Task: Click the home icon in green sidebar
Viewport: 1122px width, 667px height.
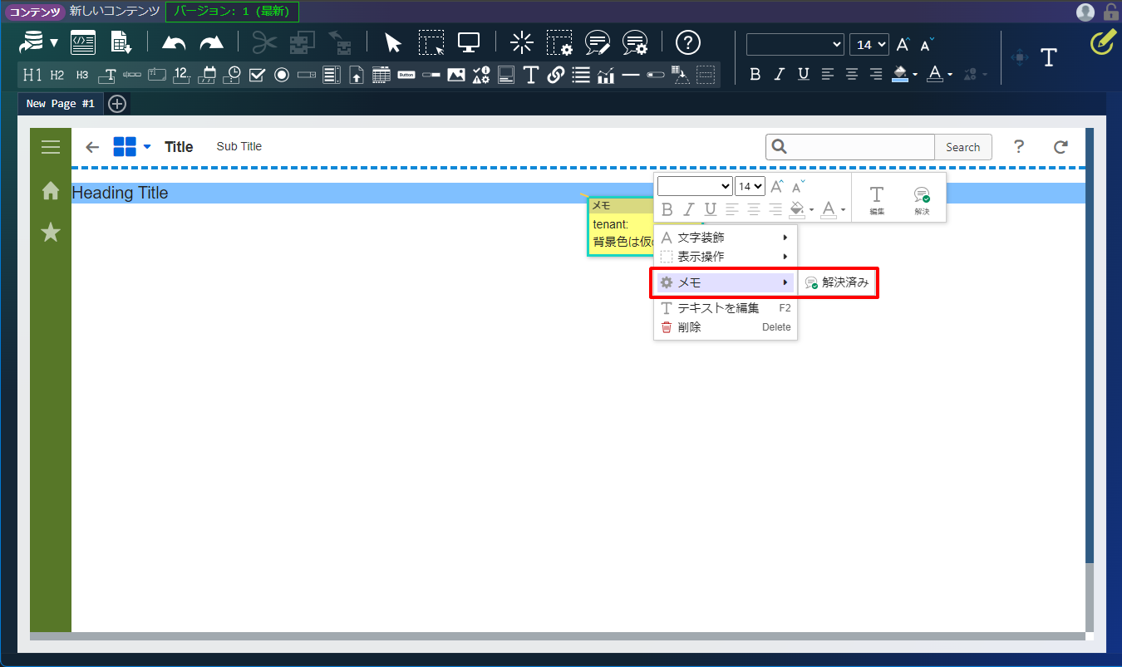Action: tap(51, 191)
